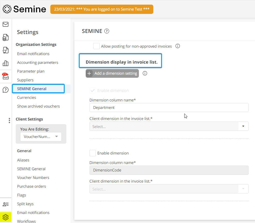The height and width of the screenshot is (223, 255).
Task: Click the V2 inbox tray icon
Action: tap(5, 76)
